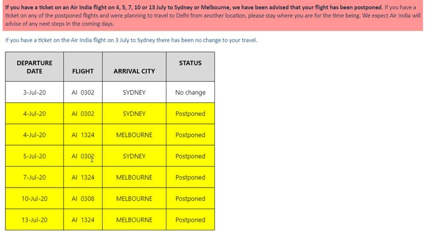426x234 pixels.
Task: Select the FLIGHT column header
Action: point(83,71)
